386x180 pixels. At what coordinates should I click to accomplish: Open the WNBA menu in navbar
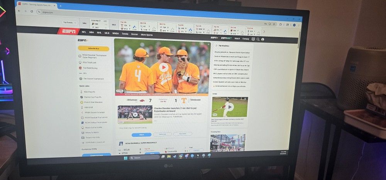click(x=115, y=33)
